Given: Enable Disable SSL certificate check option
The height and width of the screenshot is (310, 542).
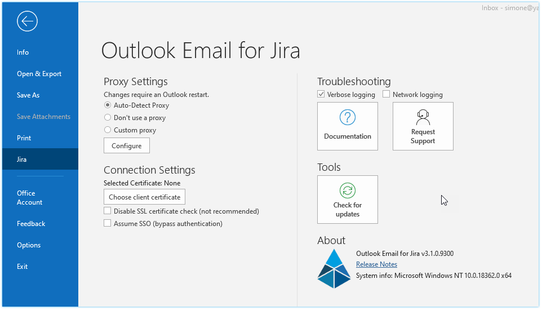Looking at the screenshot, I should click(x=108, y=211).
